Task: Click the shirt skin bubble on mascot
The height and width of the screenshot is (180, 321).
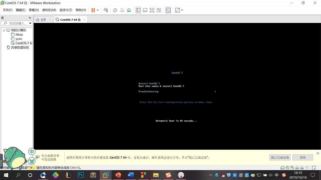Action: [x=31, y=161]
